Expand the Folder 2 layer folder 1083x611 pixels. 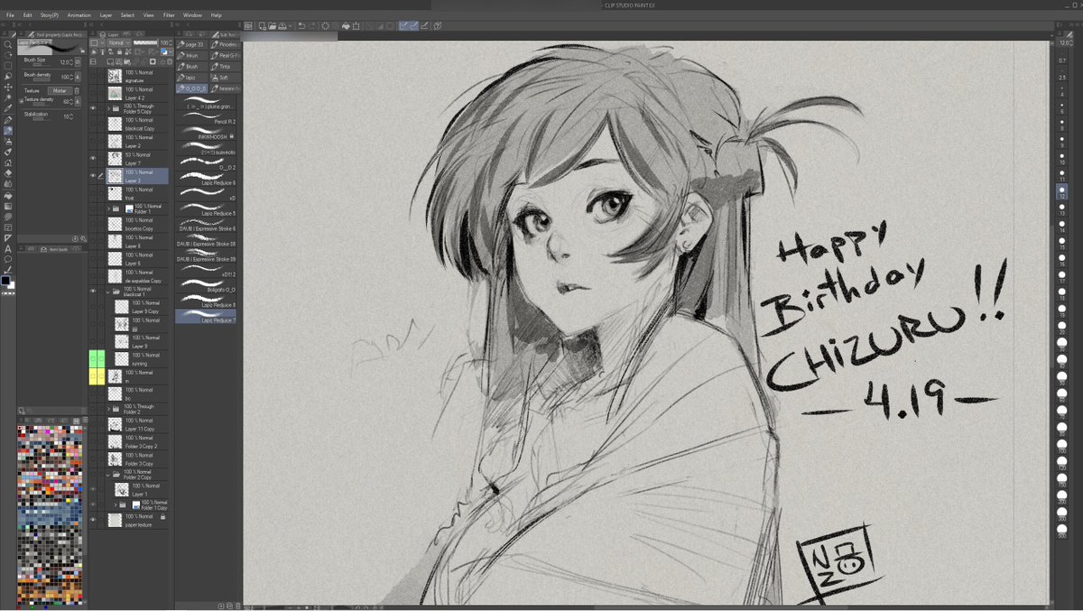[x=108, y=409]
